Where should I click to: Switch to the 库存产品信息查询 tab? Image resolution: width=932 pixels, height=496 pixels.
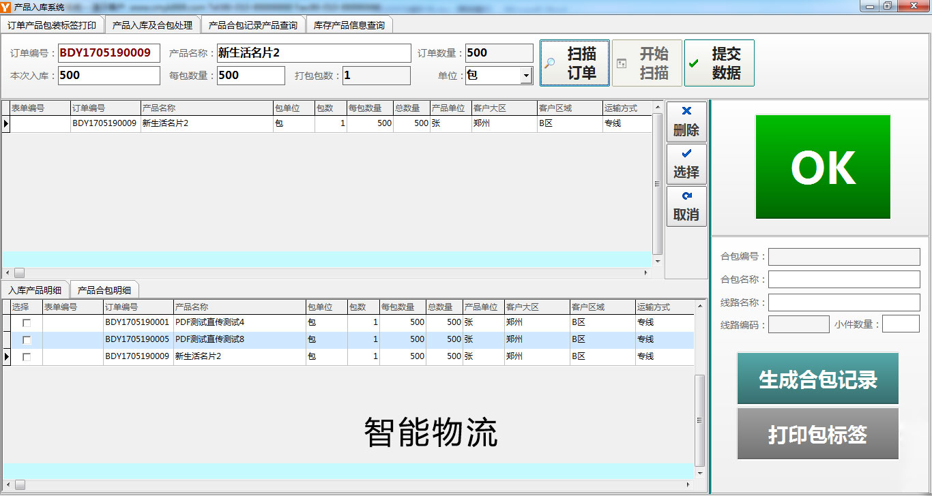tap(349, 25)
